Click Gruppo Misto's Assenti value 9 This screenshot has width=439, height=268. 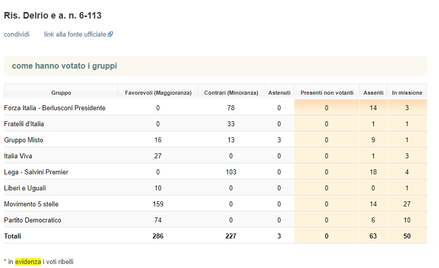click(x=373, y=140)
